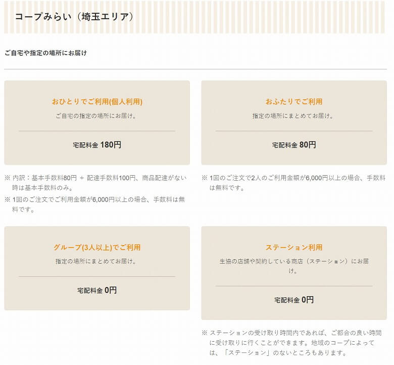Select the グループ(3人以上)でご利用 card title

(x=97, y=247)
